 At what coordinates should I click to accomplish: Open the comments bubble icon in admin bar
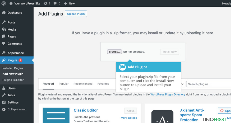(55, 3)
